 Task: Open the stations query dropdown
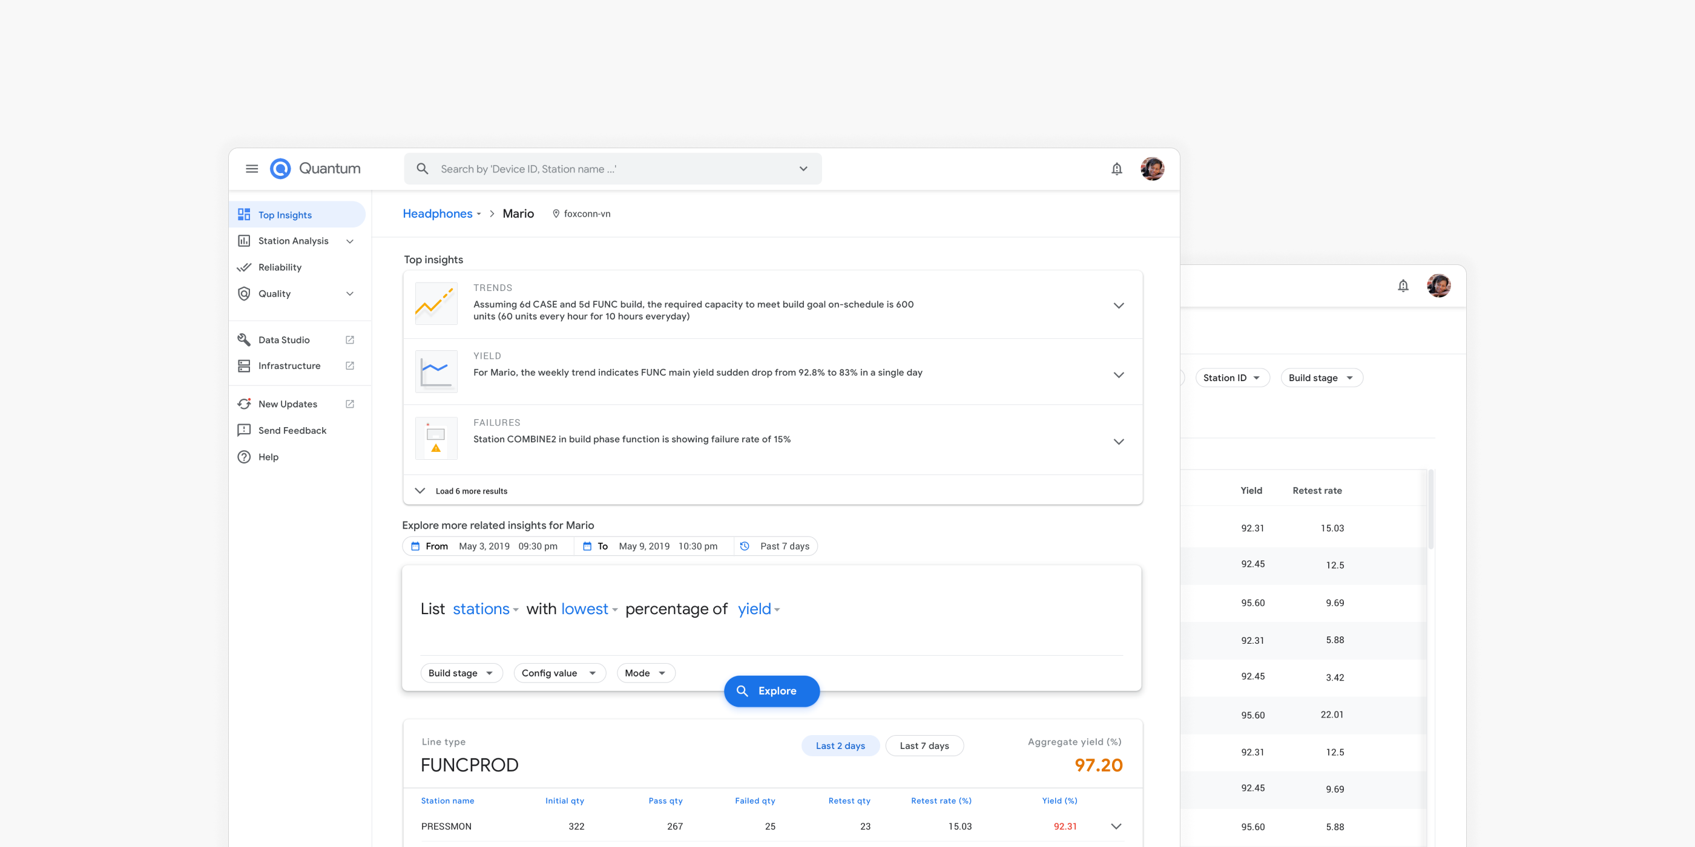pyautogui.click(x=485, y=609)
